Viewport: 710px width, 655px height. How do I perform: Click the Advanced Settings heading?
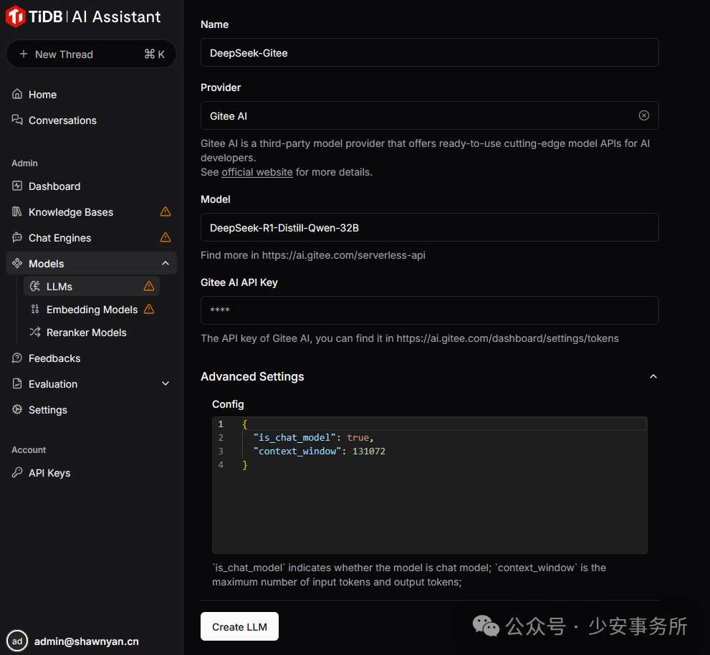click(252, 376)
